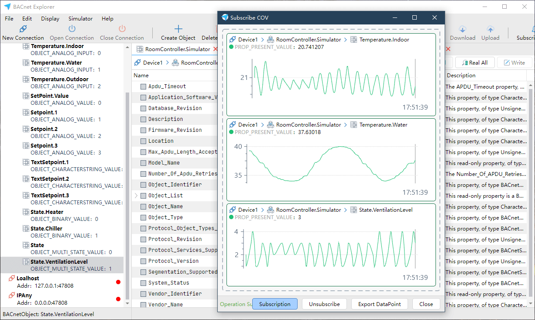Select the TextSetpoint.2 tree item
Viewport: 535px width, 320px height.
tap(62, 182)
